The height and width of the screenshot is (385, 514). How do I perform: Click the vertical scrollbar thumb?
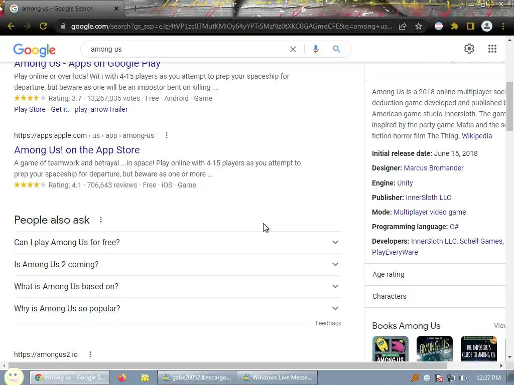[x=509, y=106]
